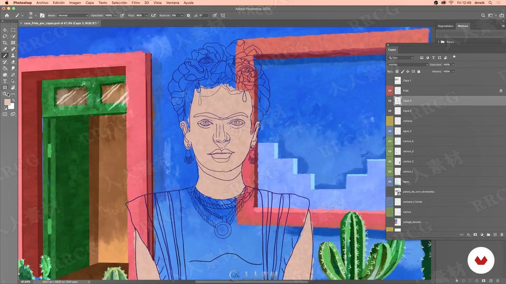Hide the frida layer
The height and width of the screenshot is (284, 506).
[x=390, y=91]
